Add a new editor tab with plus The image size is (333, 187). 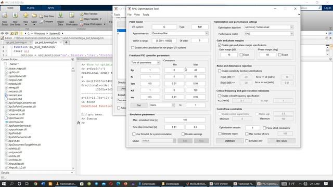[66, 43]
